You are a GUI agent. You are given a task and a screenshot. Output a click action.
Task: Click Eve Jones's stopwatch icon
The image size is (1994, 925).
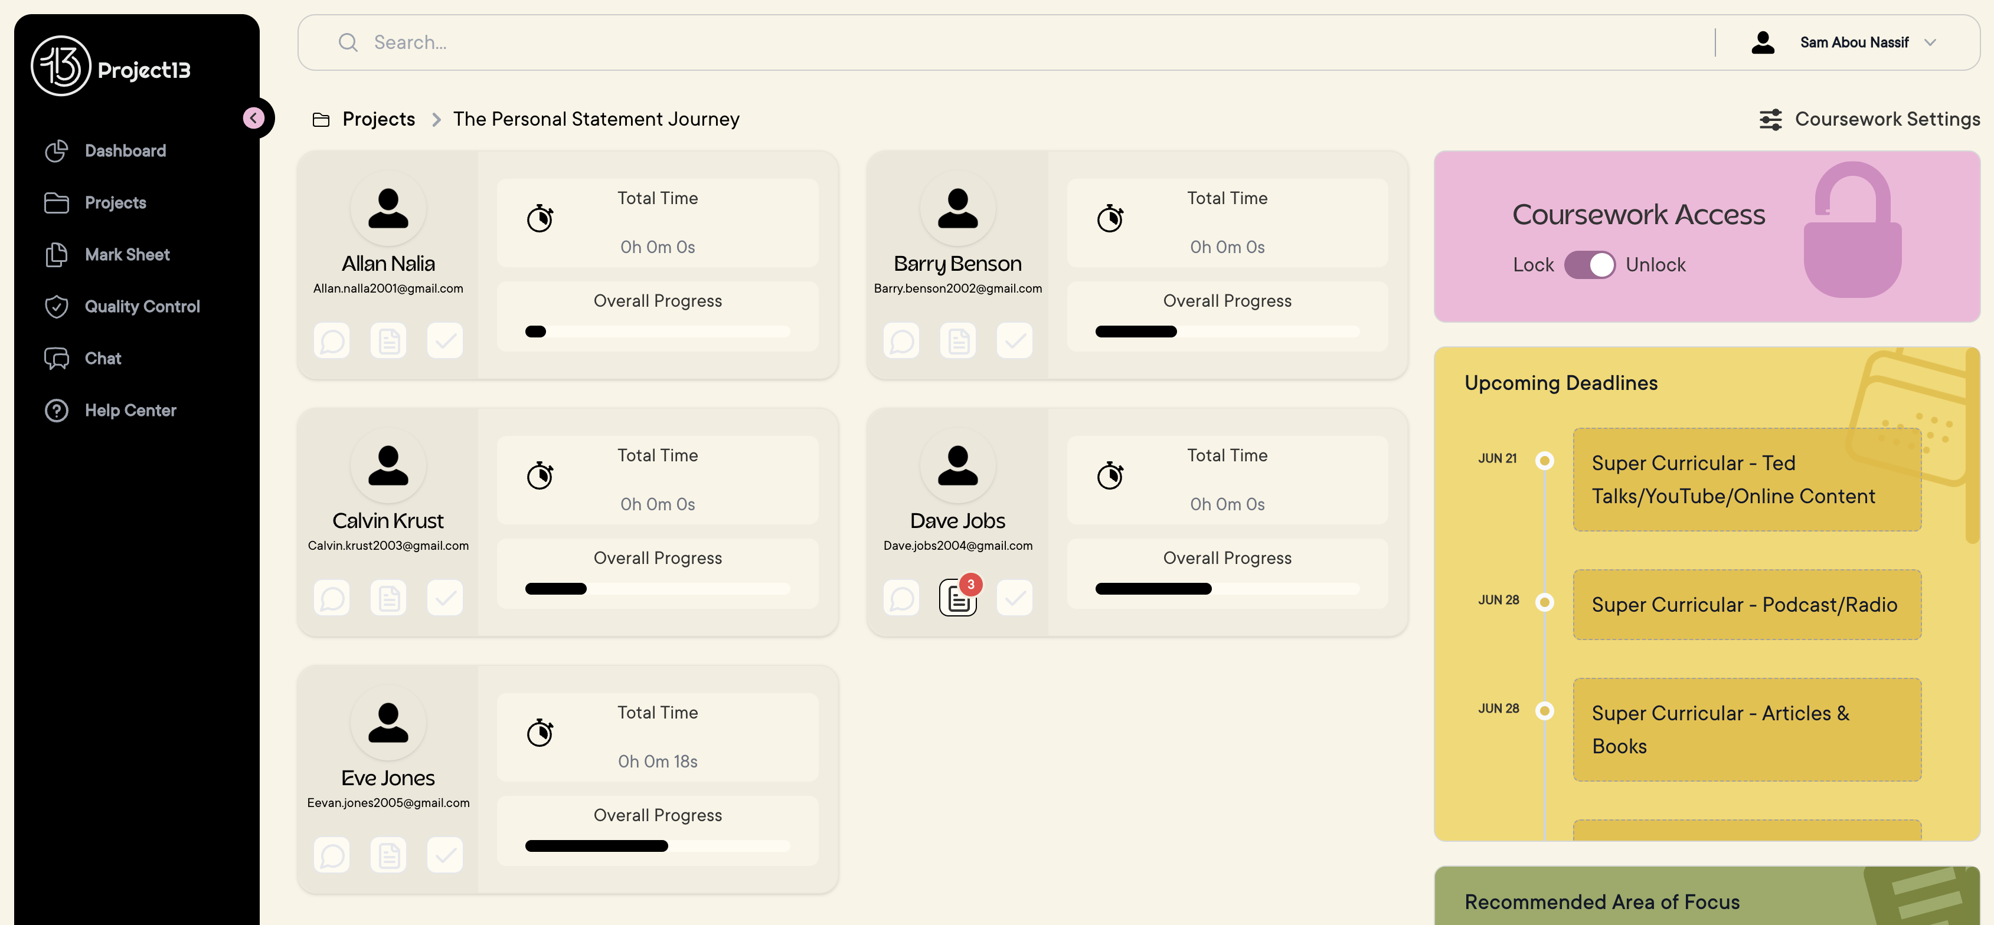[x=540, y=733]
